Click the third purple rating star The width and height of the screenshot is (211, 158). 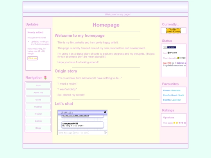point(179,123)
